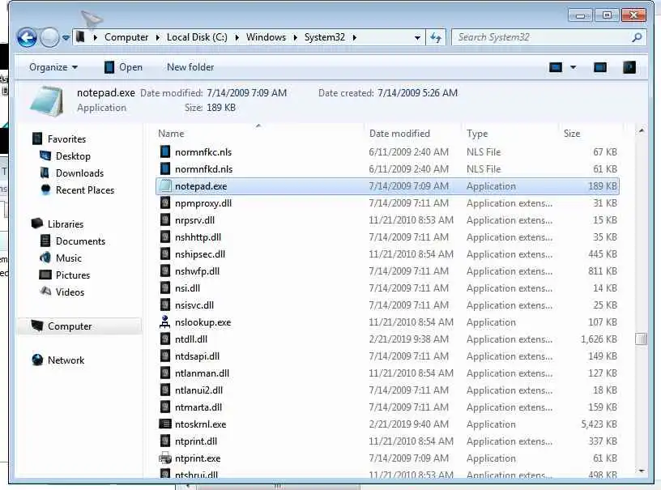Click the large notepad icon in details pane
Screen dimensions: 661x490
[x=47, y=101]
